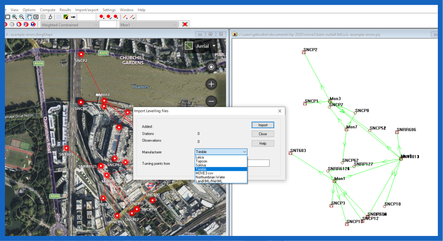443x241 pixels.
Task: Click the Import button in the levelling dialog
Action: [262, 125]
